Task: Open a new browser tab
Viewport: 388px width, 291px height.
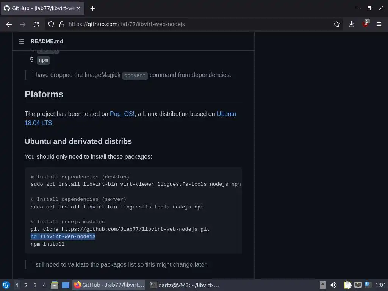Action: (x=92, y=9)
